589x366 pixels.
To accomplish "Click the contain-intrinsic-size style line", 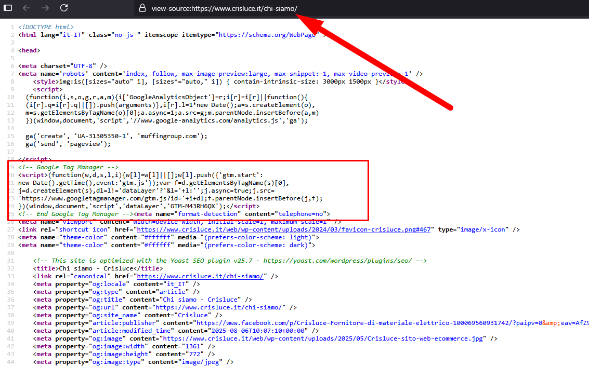I will pos(220,82).
